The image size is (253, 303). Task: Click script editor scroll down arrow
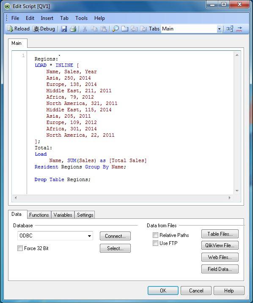pos(237,191)
